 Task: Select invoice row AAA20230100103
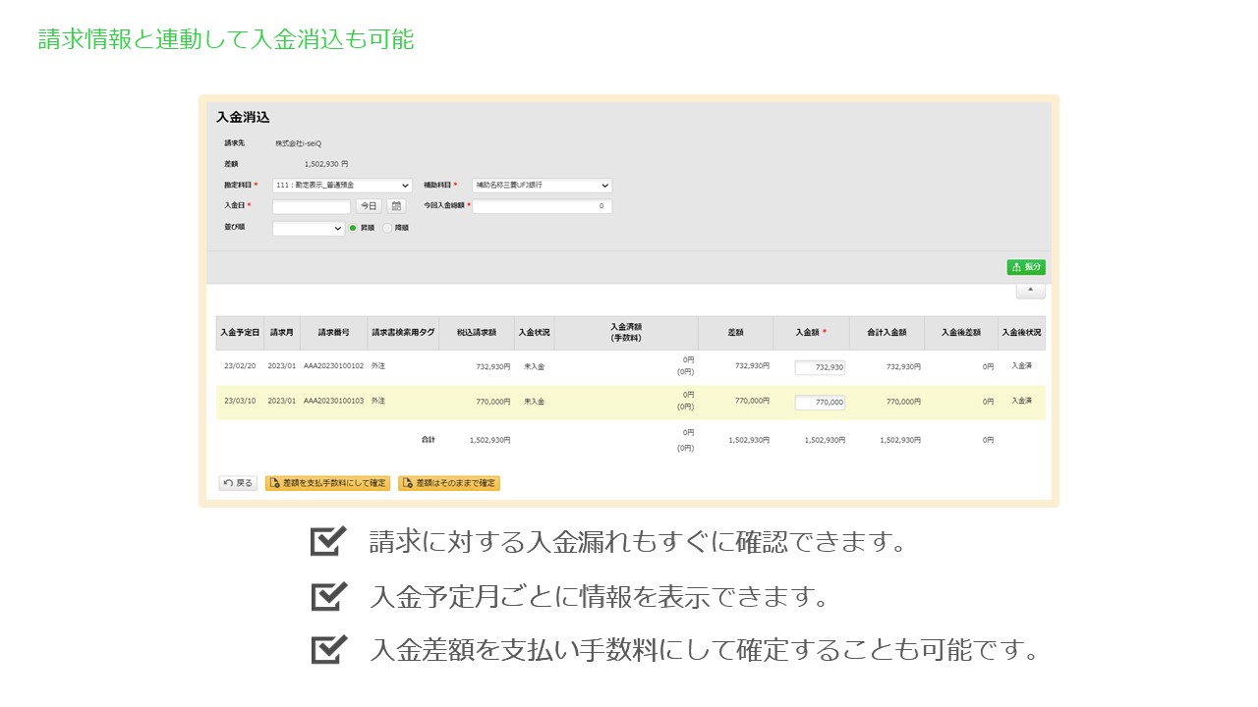coord(333,402)
